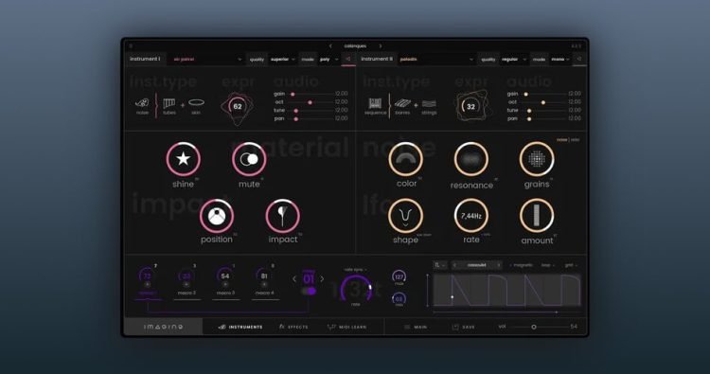Select the noise exciter icon in instrument I

point(142,103)
